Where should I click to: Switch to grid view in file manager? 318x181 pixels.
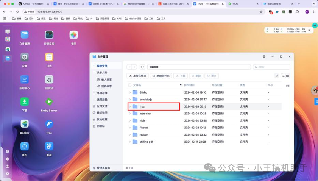(x=288, y=76)
